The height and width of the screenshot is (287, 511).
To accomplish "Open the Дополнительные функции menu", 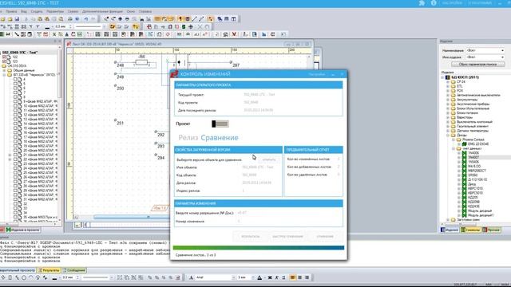I will click(102, 11).
